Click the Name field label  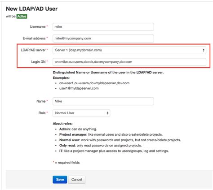[x=41, y=101]
